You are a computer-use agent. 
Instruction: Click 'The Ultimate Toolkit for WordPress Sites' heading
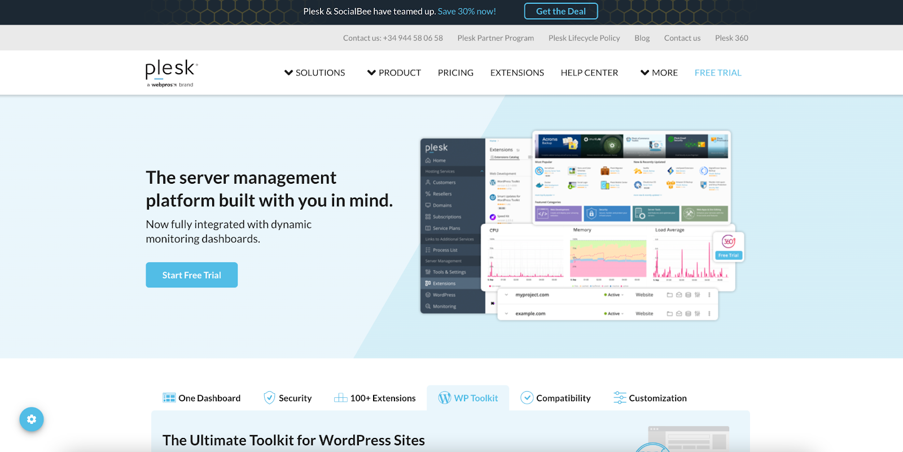click(x=293, y=440)
